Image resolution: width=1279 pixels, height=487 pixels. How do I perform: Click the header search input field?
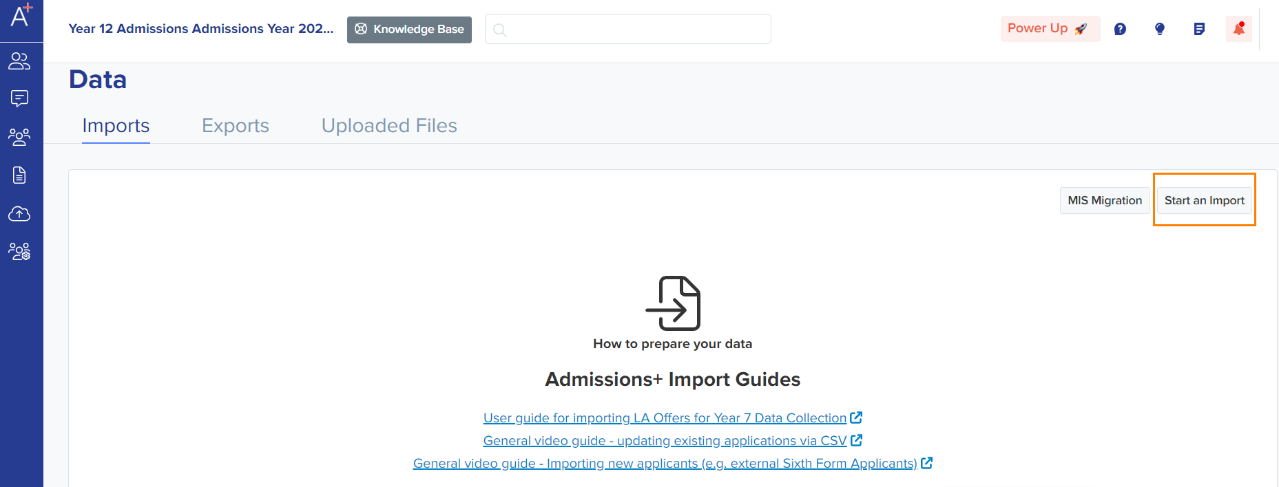[x=628, y=29]
